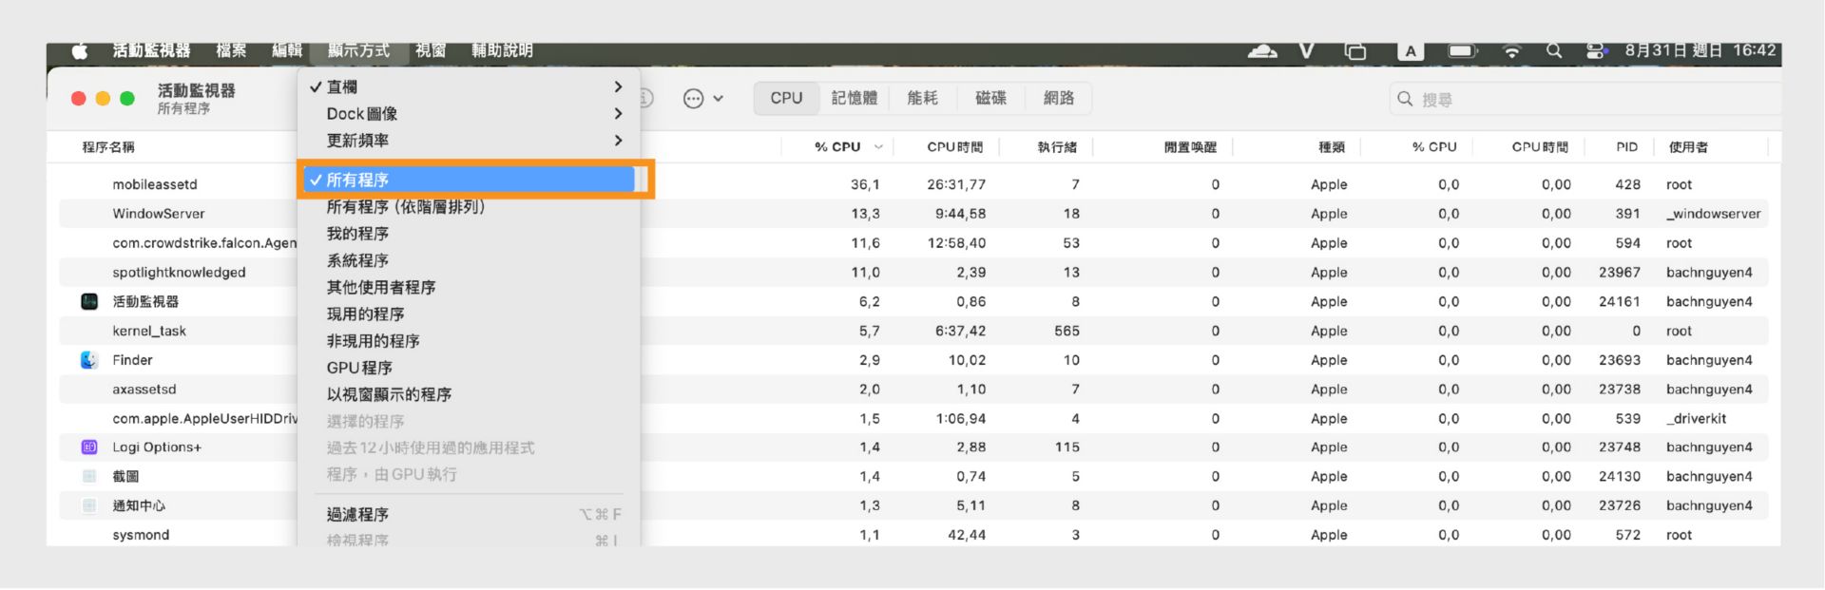Screen dimensions: 1825x590
Task: Switch to the 記憶體 tab
Action: [x=855, y=99]
